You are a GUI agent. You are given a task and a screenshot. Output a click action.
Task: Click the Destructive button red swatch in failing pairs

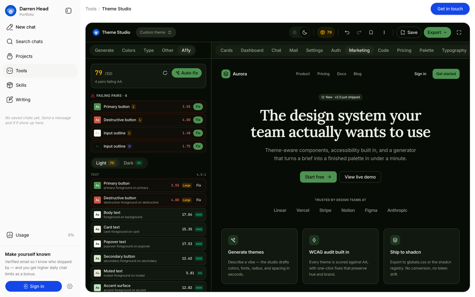point(97,120)
